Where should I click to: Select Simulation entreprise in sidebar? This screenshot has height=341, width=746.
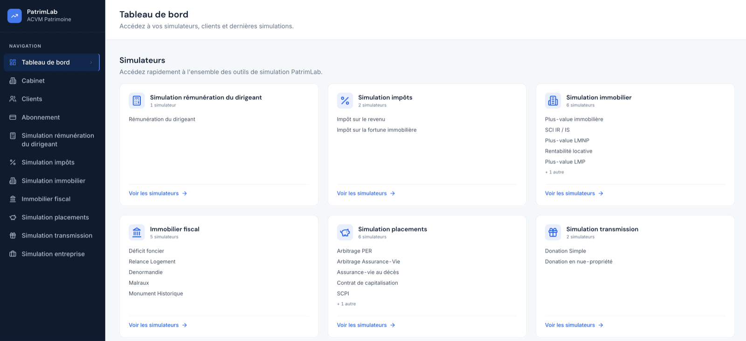point(52,254)
